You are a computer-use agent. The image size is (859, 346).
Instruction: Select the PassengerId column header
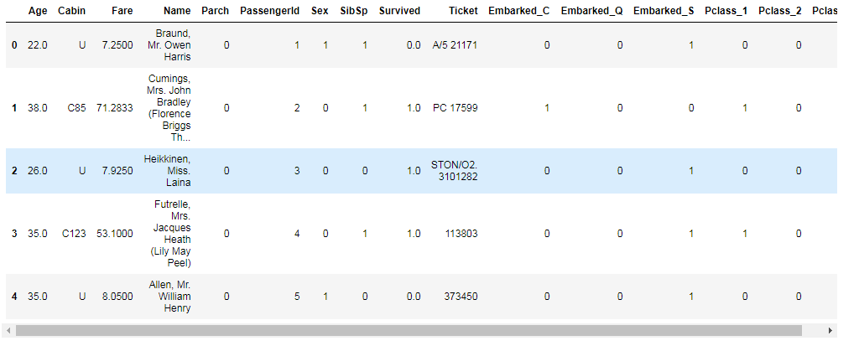pos(269,11)
